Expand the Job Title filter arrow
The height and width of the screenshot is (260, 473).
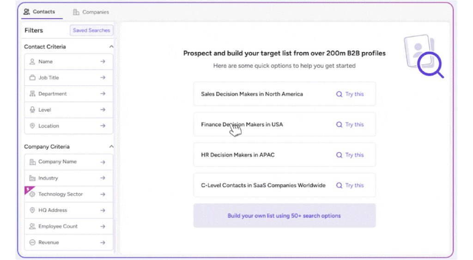pos(103,78)
